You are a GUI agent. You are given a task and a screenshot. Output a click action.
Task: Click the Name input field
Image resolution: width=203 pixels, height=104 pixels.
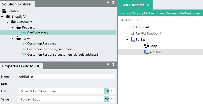(x=66, y=77)
